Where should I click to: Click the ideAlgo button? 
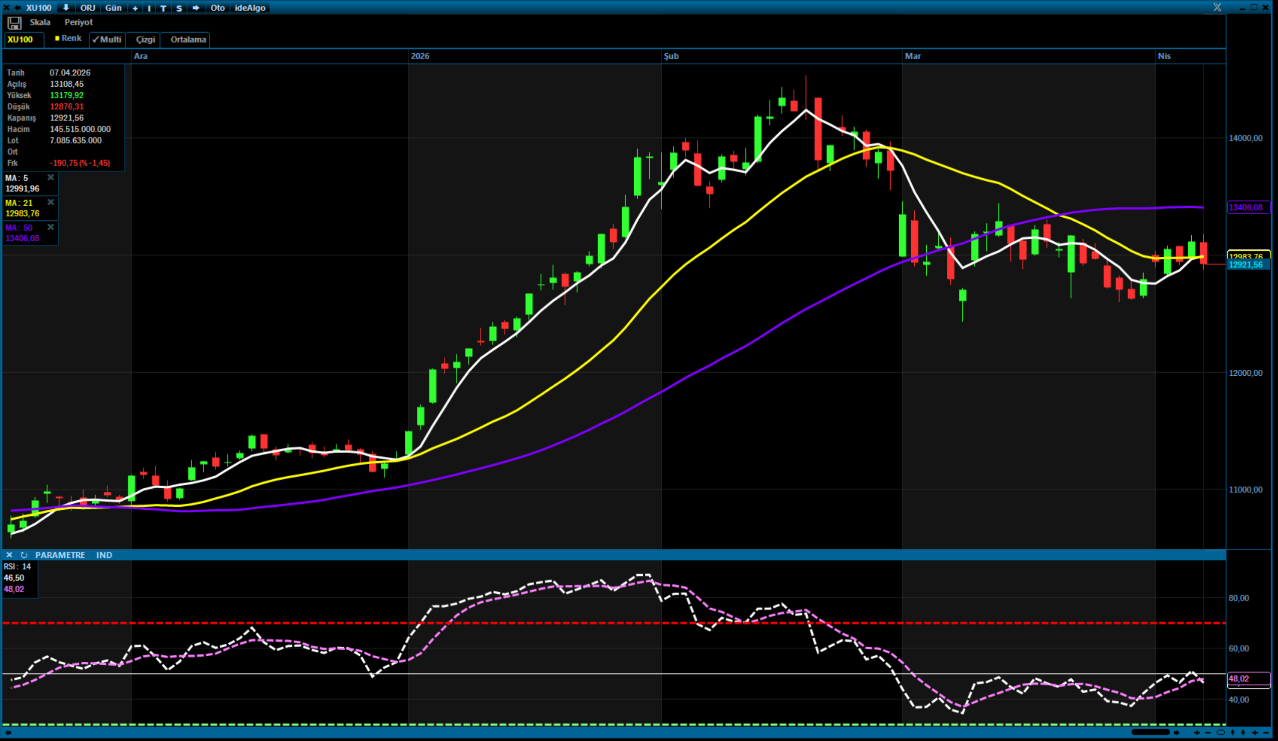(x=250, y=8)
